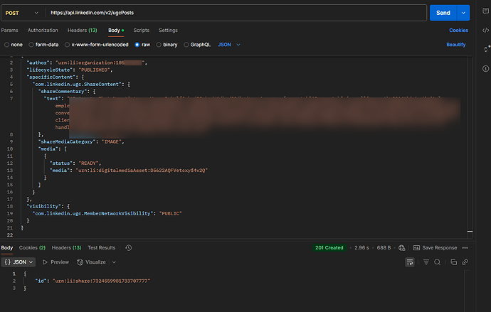Open response JSON format dropdown
The image size is (491, 312).
pyautogui.click(x=19, y=262)
